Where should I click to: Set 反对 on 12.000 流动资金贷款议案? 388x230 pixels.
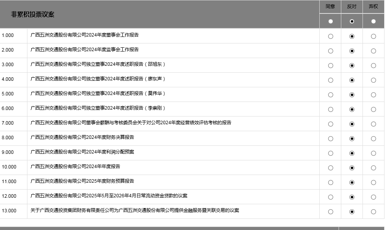[x=352, y=197]
